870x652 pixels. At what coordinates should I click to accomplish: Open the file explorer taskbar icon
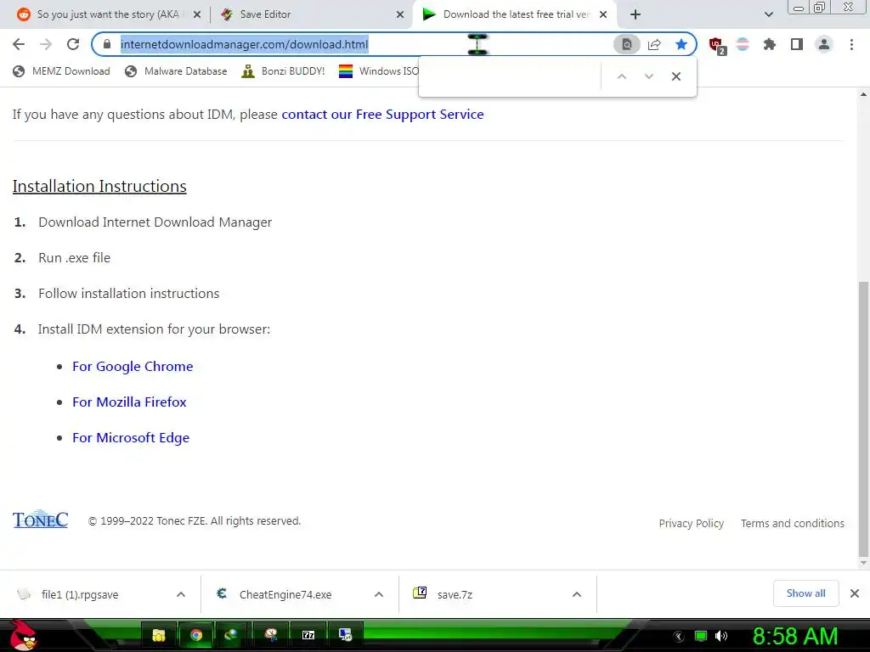159,635
